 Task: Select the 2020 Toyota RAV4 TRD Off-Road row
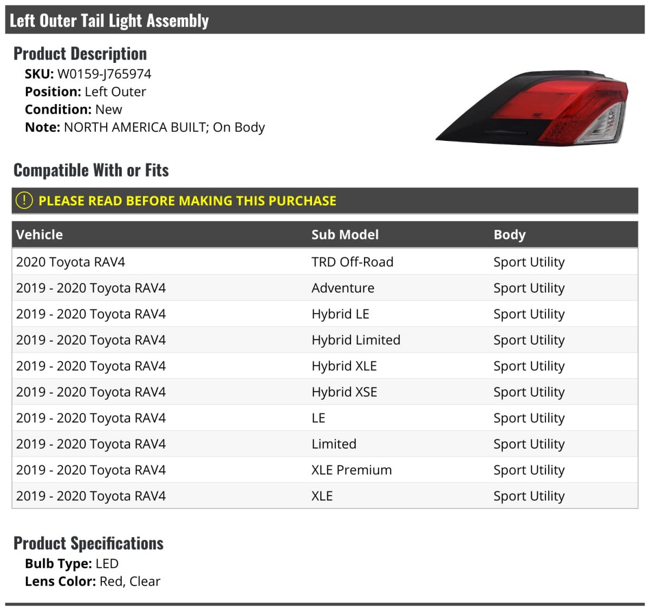(325, 262)
